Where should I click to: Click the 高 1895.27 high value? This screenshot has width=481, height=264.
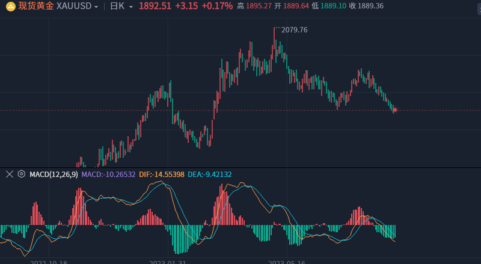[x=254, y=6]
